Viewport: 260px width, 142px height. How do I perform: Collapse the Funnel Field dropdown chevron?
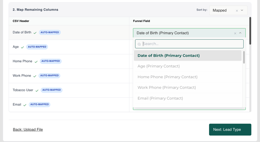click(240, 33)
